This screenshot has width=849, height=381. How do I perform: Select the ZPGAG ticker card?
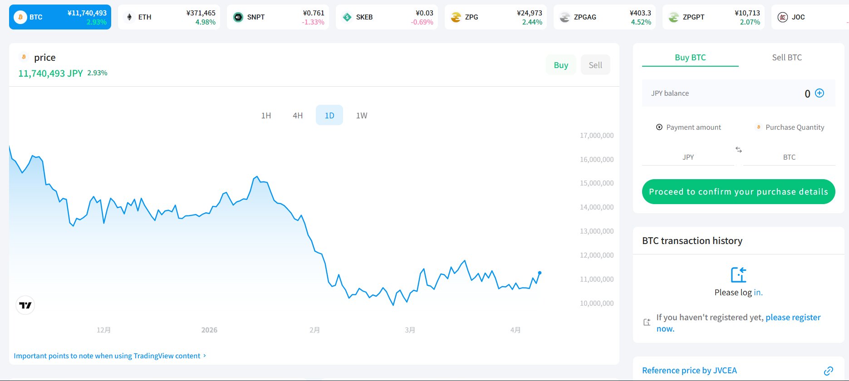click(604, 17)
